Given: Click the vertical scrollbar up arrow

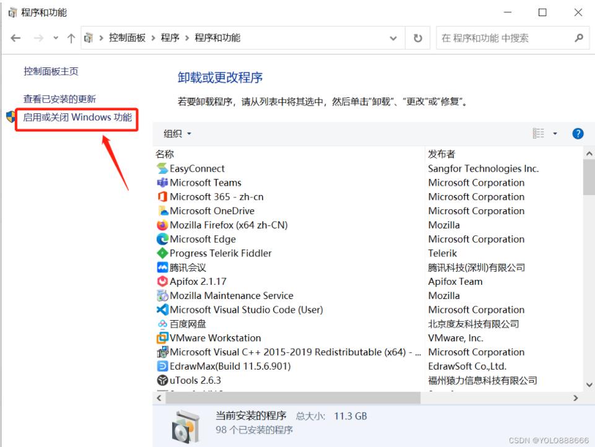Looking at the screenshot, I should coord(589,154).
